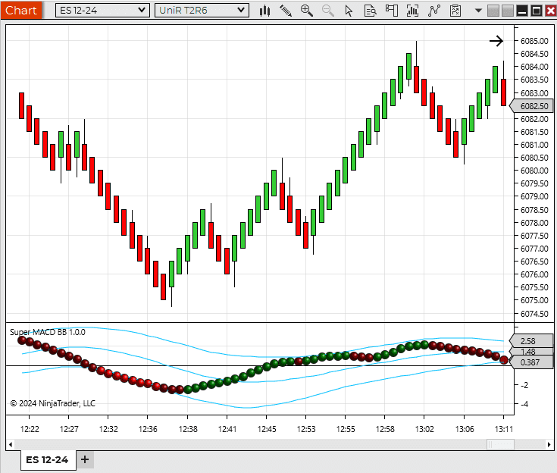
Task: Click the Super MACD BB 1.0.0 label
Action: [x=47, y=332]
